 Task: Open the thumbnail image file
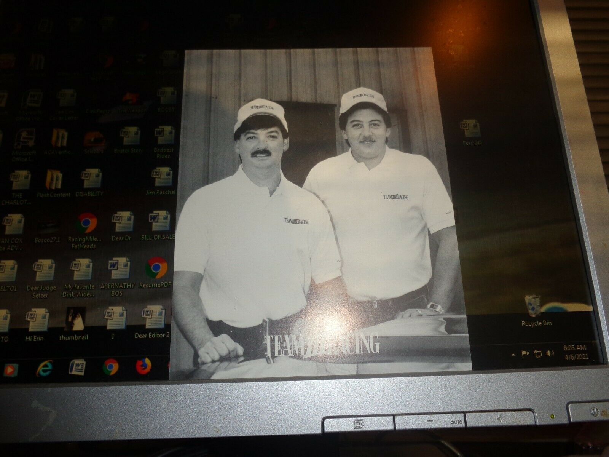pos(75,324)
